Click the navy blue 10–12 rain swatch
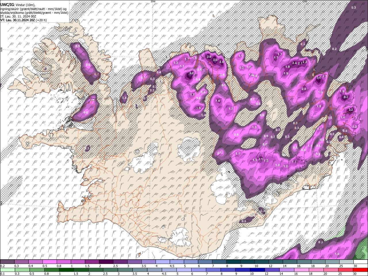Image resolution: width=368 pixels, height=276 pixels. click(x=257, y=270)
